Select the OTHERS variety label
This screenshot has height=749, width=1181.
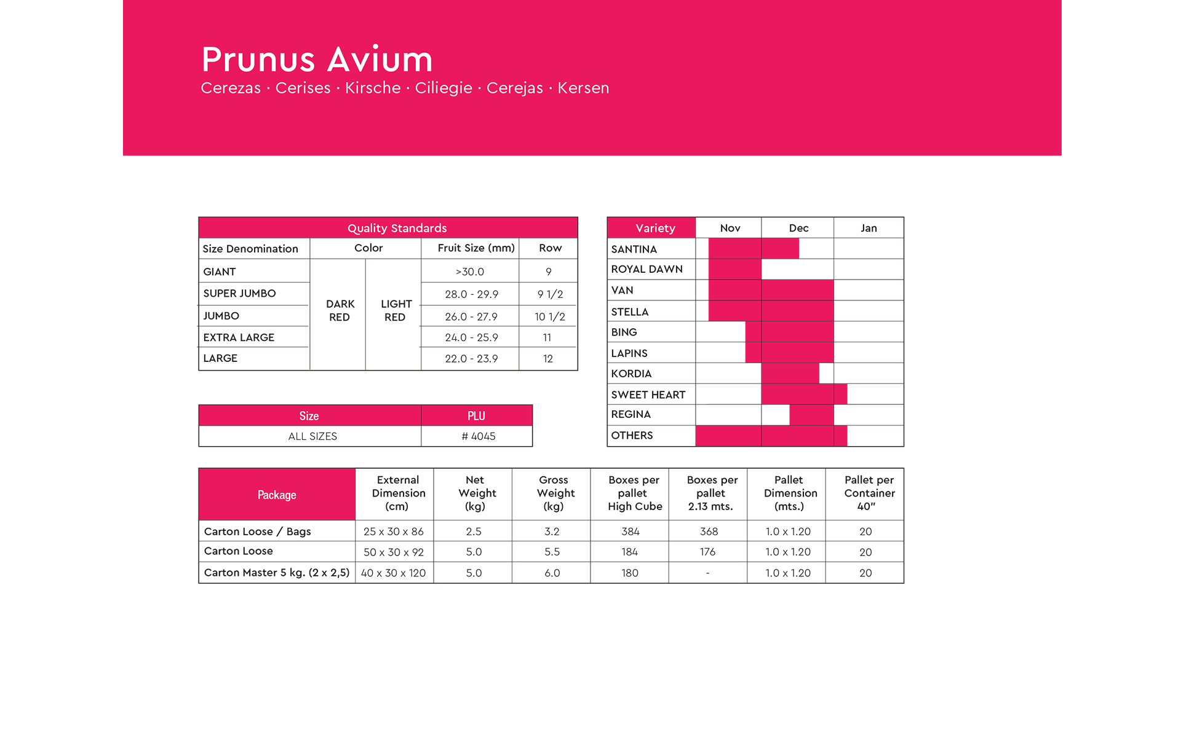click(x=632, y=435)
